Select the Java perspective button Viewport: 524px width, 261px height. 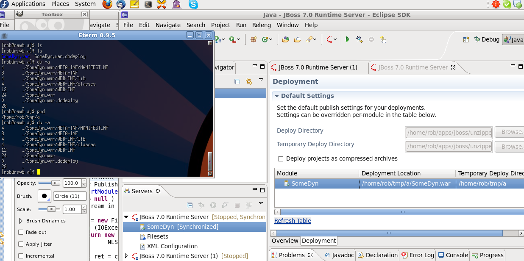coord(513,40)
